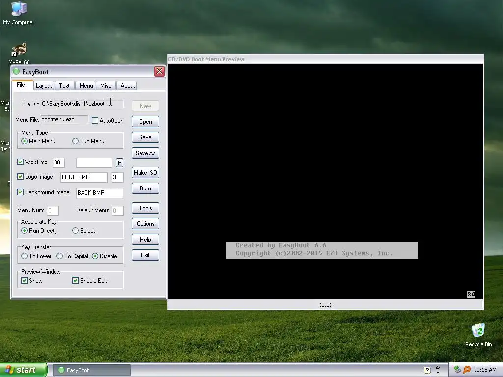
Task: Click the Save As button
Action: click(x=145, y=153)
